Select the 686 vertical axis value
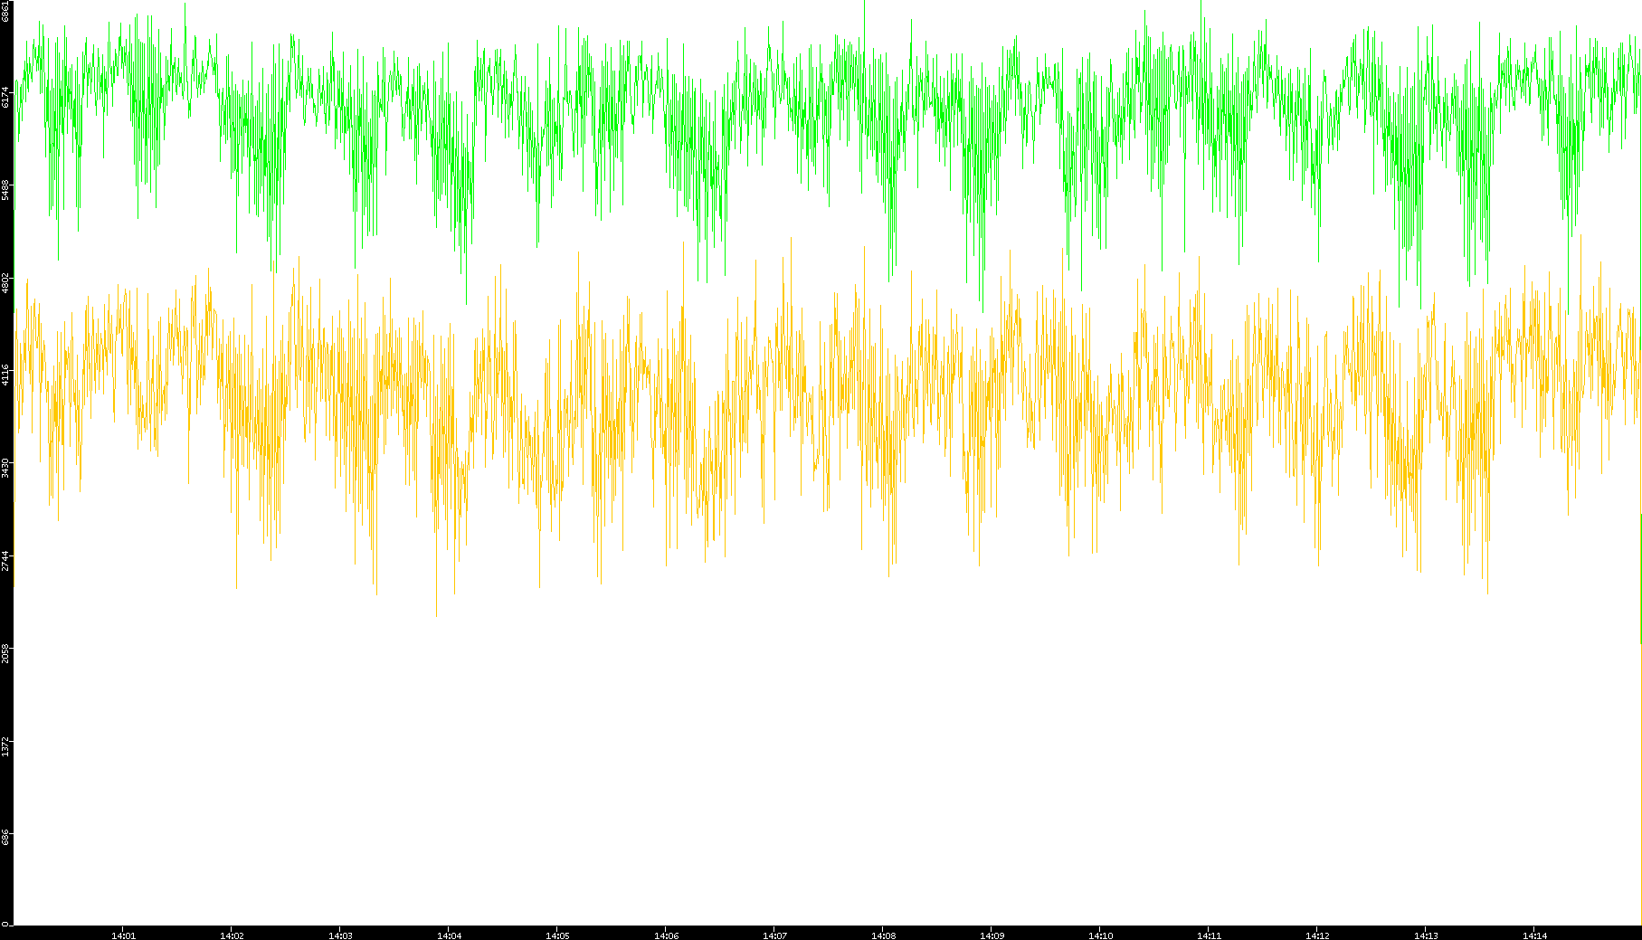The image size is (1642, 940). pyautogui.click(x=6, y=838)
